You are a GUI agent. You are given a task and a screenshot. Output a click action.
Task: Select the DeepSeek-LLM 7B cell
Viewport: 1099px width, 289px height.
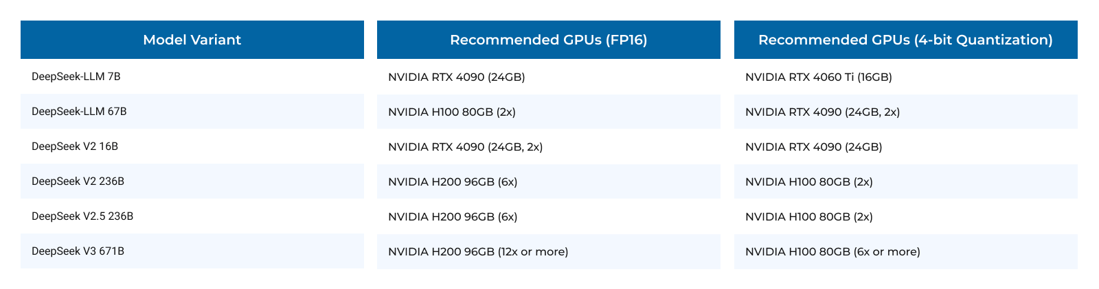click(x=76, y=77)
